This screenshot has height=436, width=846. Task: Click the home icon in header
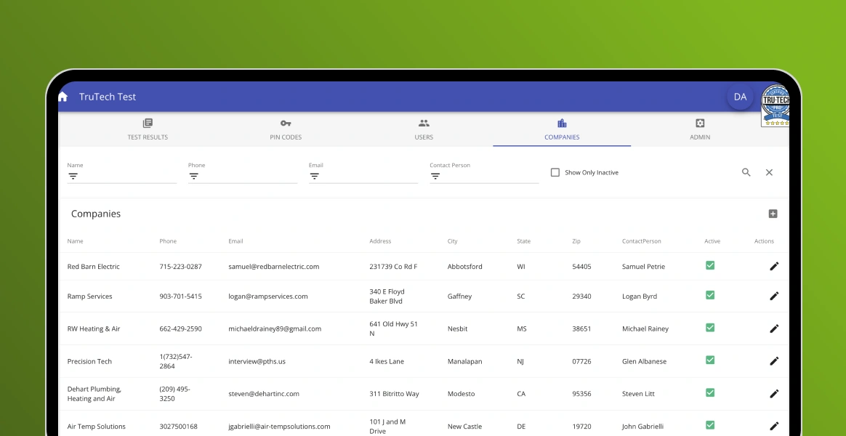(x=63, y=97)
